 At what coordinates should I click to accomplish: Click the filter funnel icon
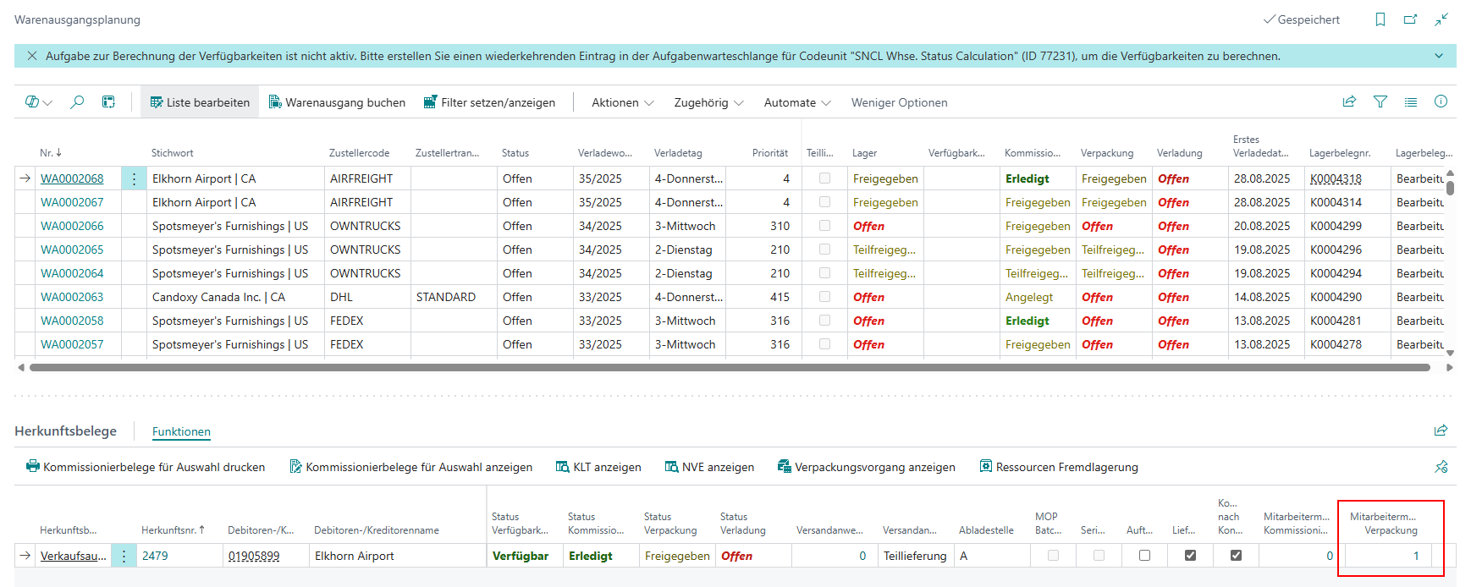coord(1380,102)
